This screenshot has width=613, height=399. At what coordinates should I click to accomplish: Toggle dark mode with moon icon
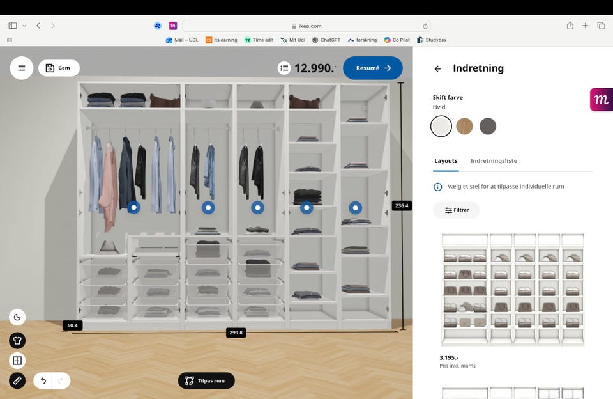pyautogui.click(x=17, y=317)
